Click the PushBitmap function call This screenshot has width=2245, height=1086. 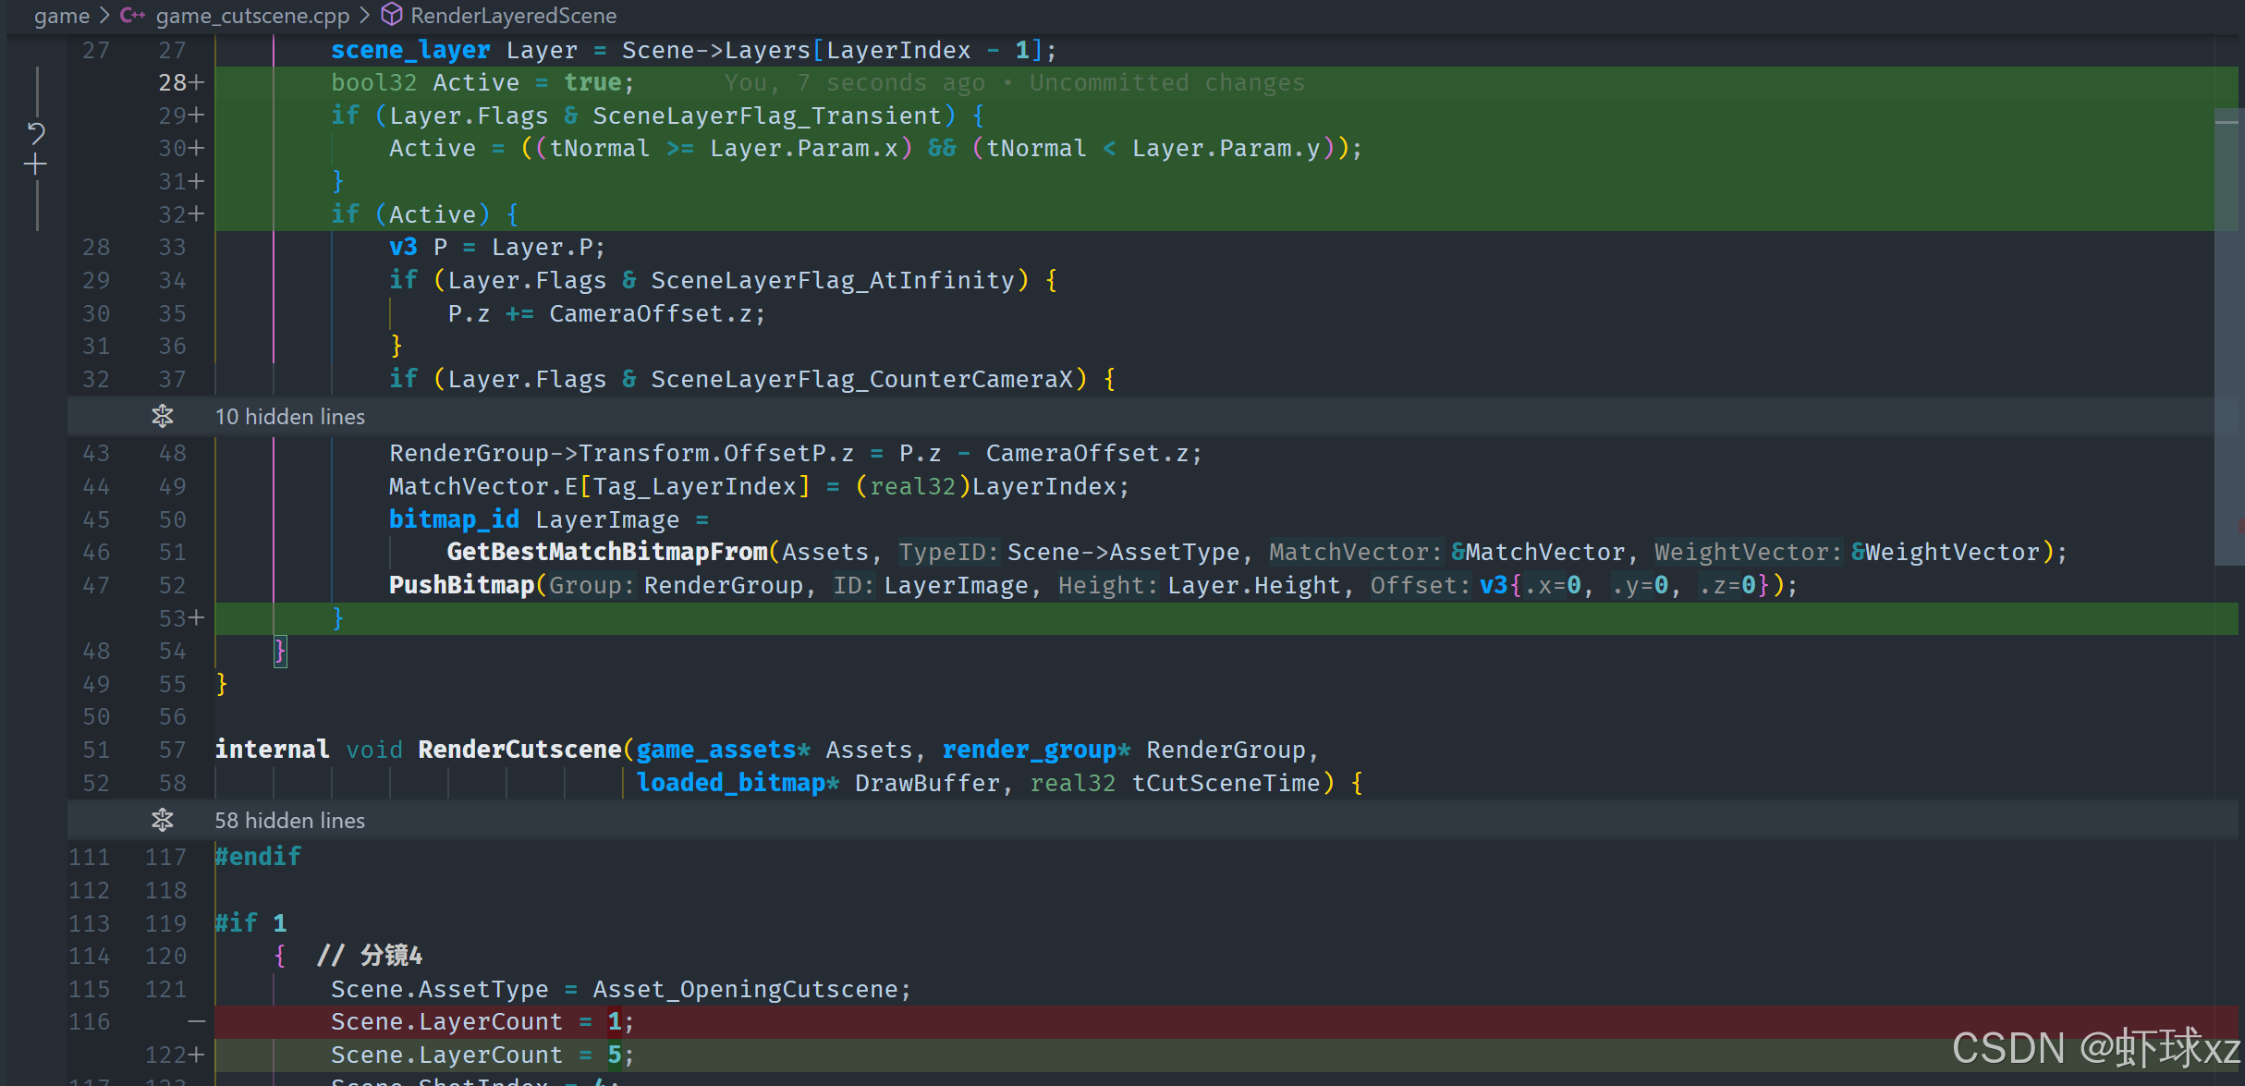tap(460, 585)
